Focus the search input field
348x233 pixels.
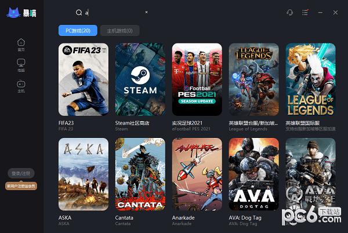pyautogui.click(x=113, y=13)
